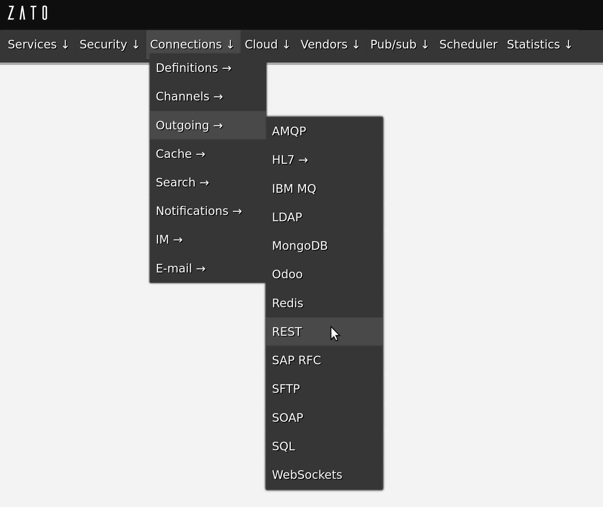Screen dimensions: 603x507
Task: Click the ZATO logo
Action: click(28, 13)
